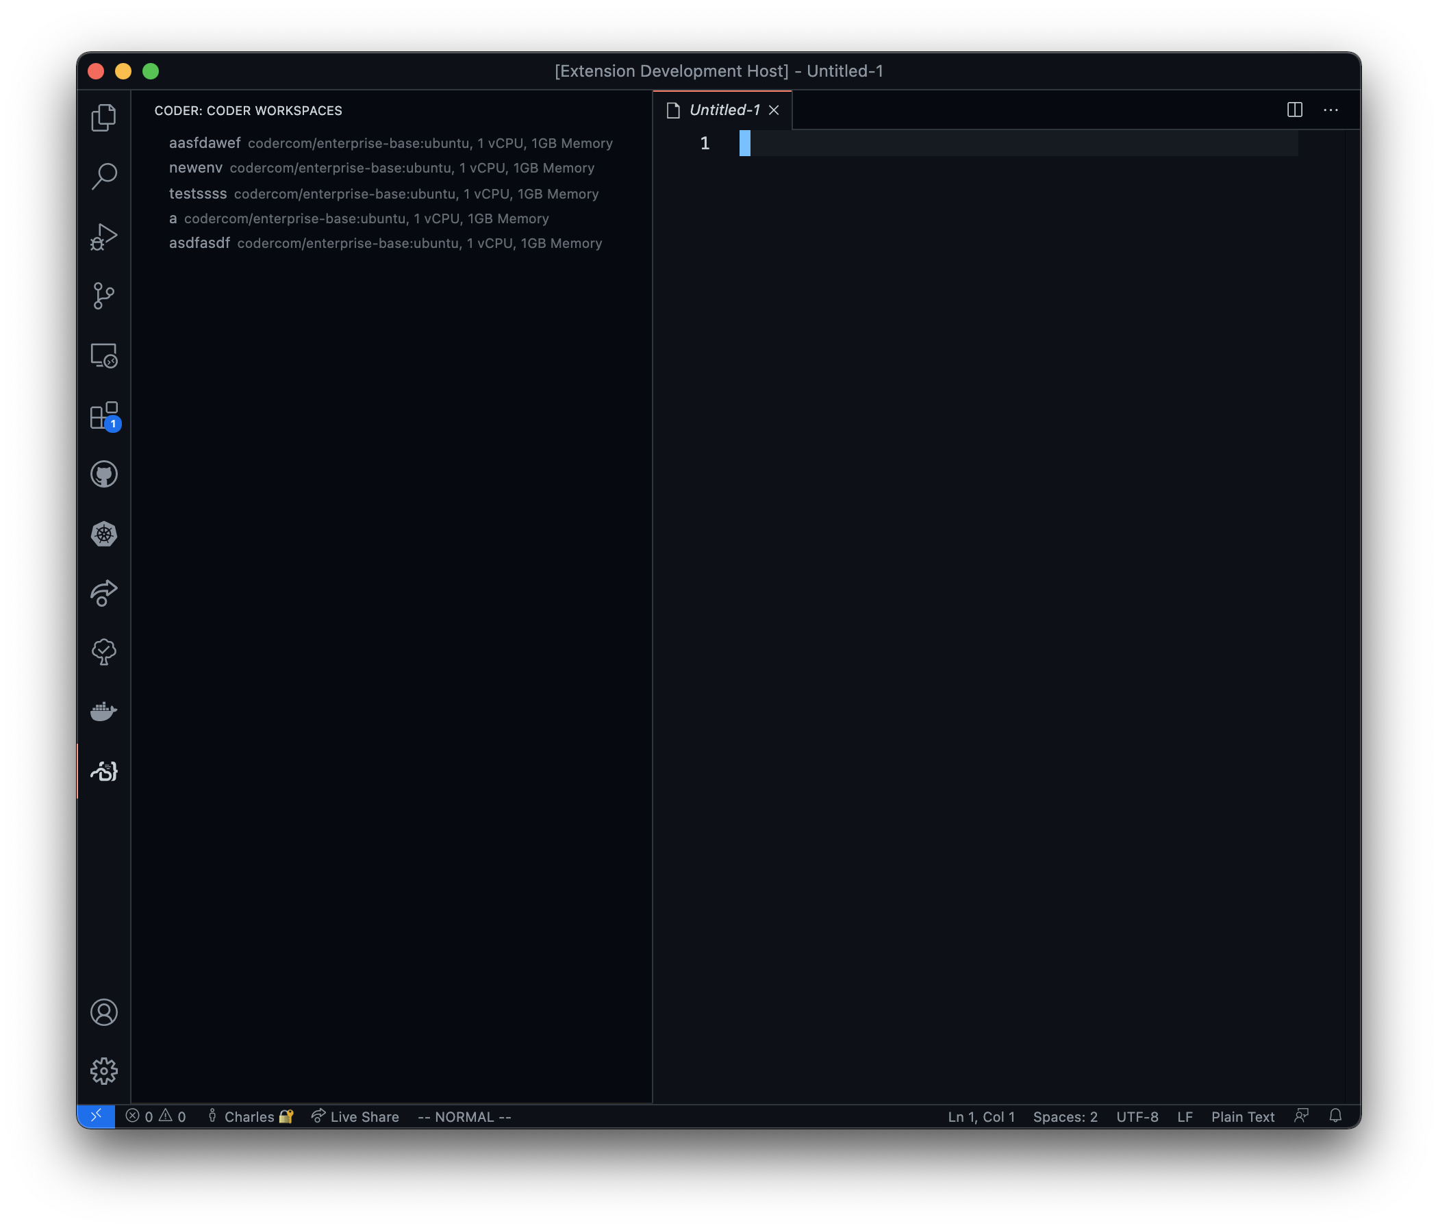This screenshot has height=1230, width=1438.
Task: Show errors and warnings problems count
Action: coord(155,1116)
